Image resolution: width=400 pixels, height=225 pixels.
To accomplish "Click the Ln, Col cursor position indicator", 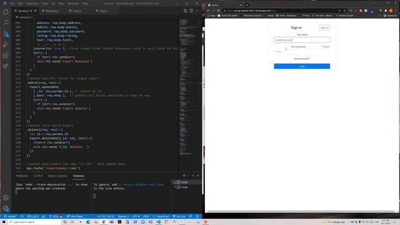I will [x=106, y=216].
